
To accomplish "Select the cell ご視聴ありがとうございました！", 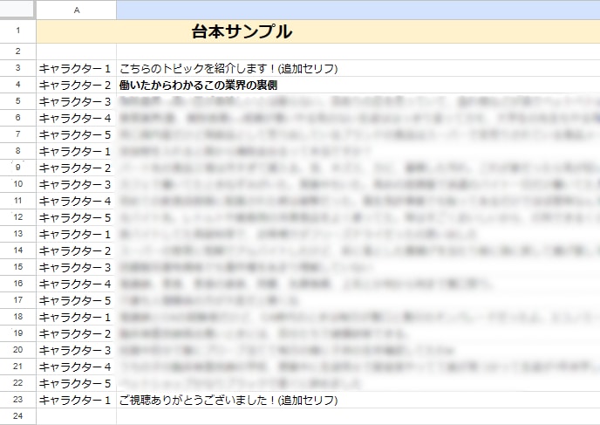I will [358, 400].
